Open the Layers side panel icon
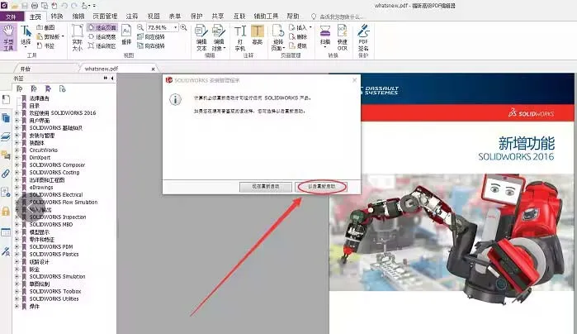Viewport: 577px width, 334px height. click(6, 137)
